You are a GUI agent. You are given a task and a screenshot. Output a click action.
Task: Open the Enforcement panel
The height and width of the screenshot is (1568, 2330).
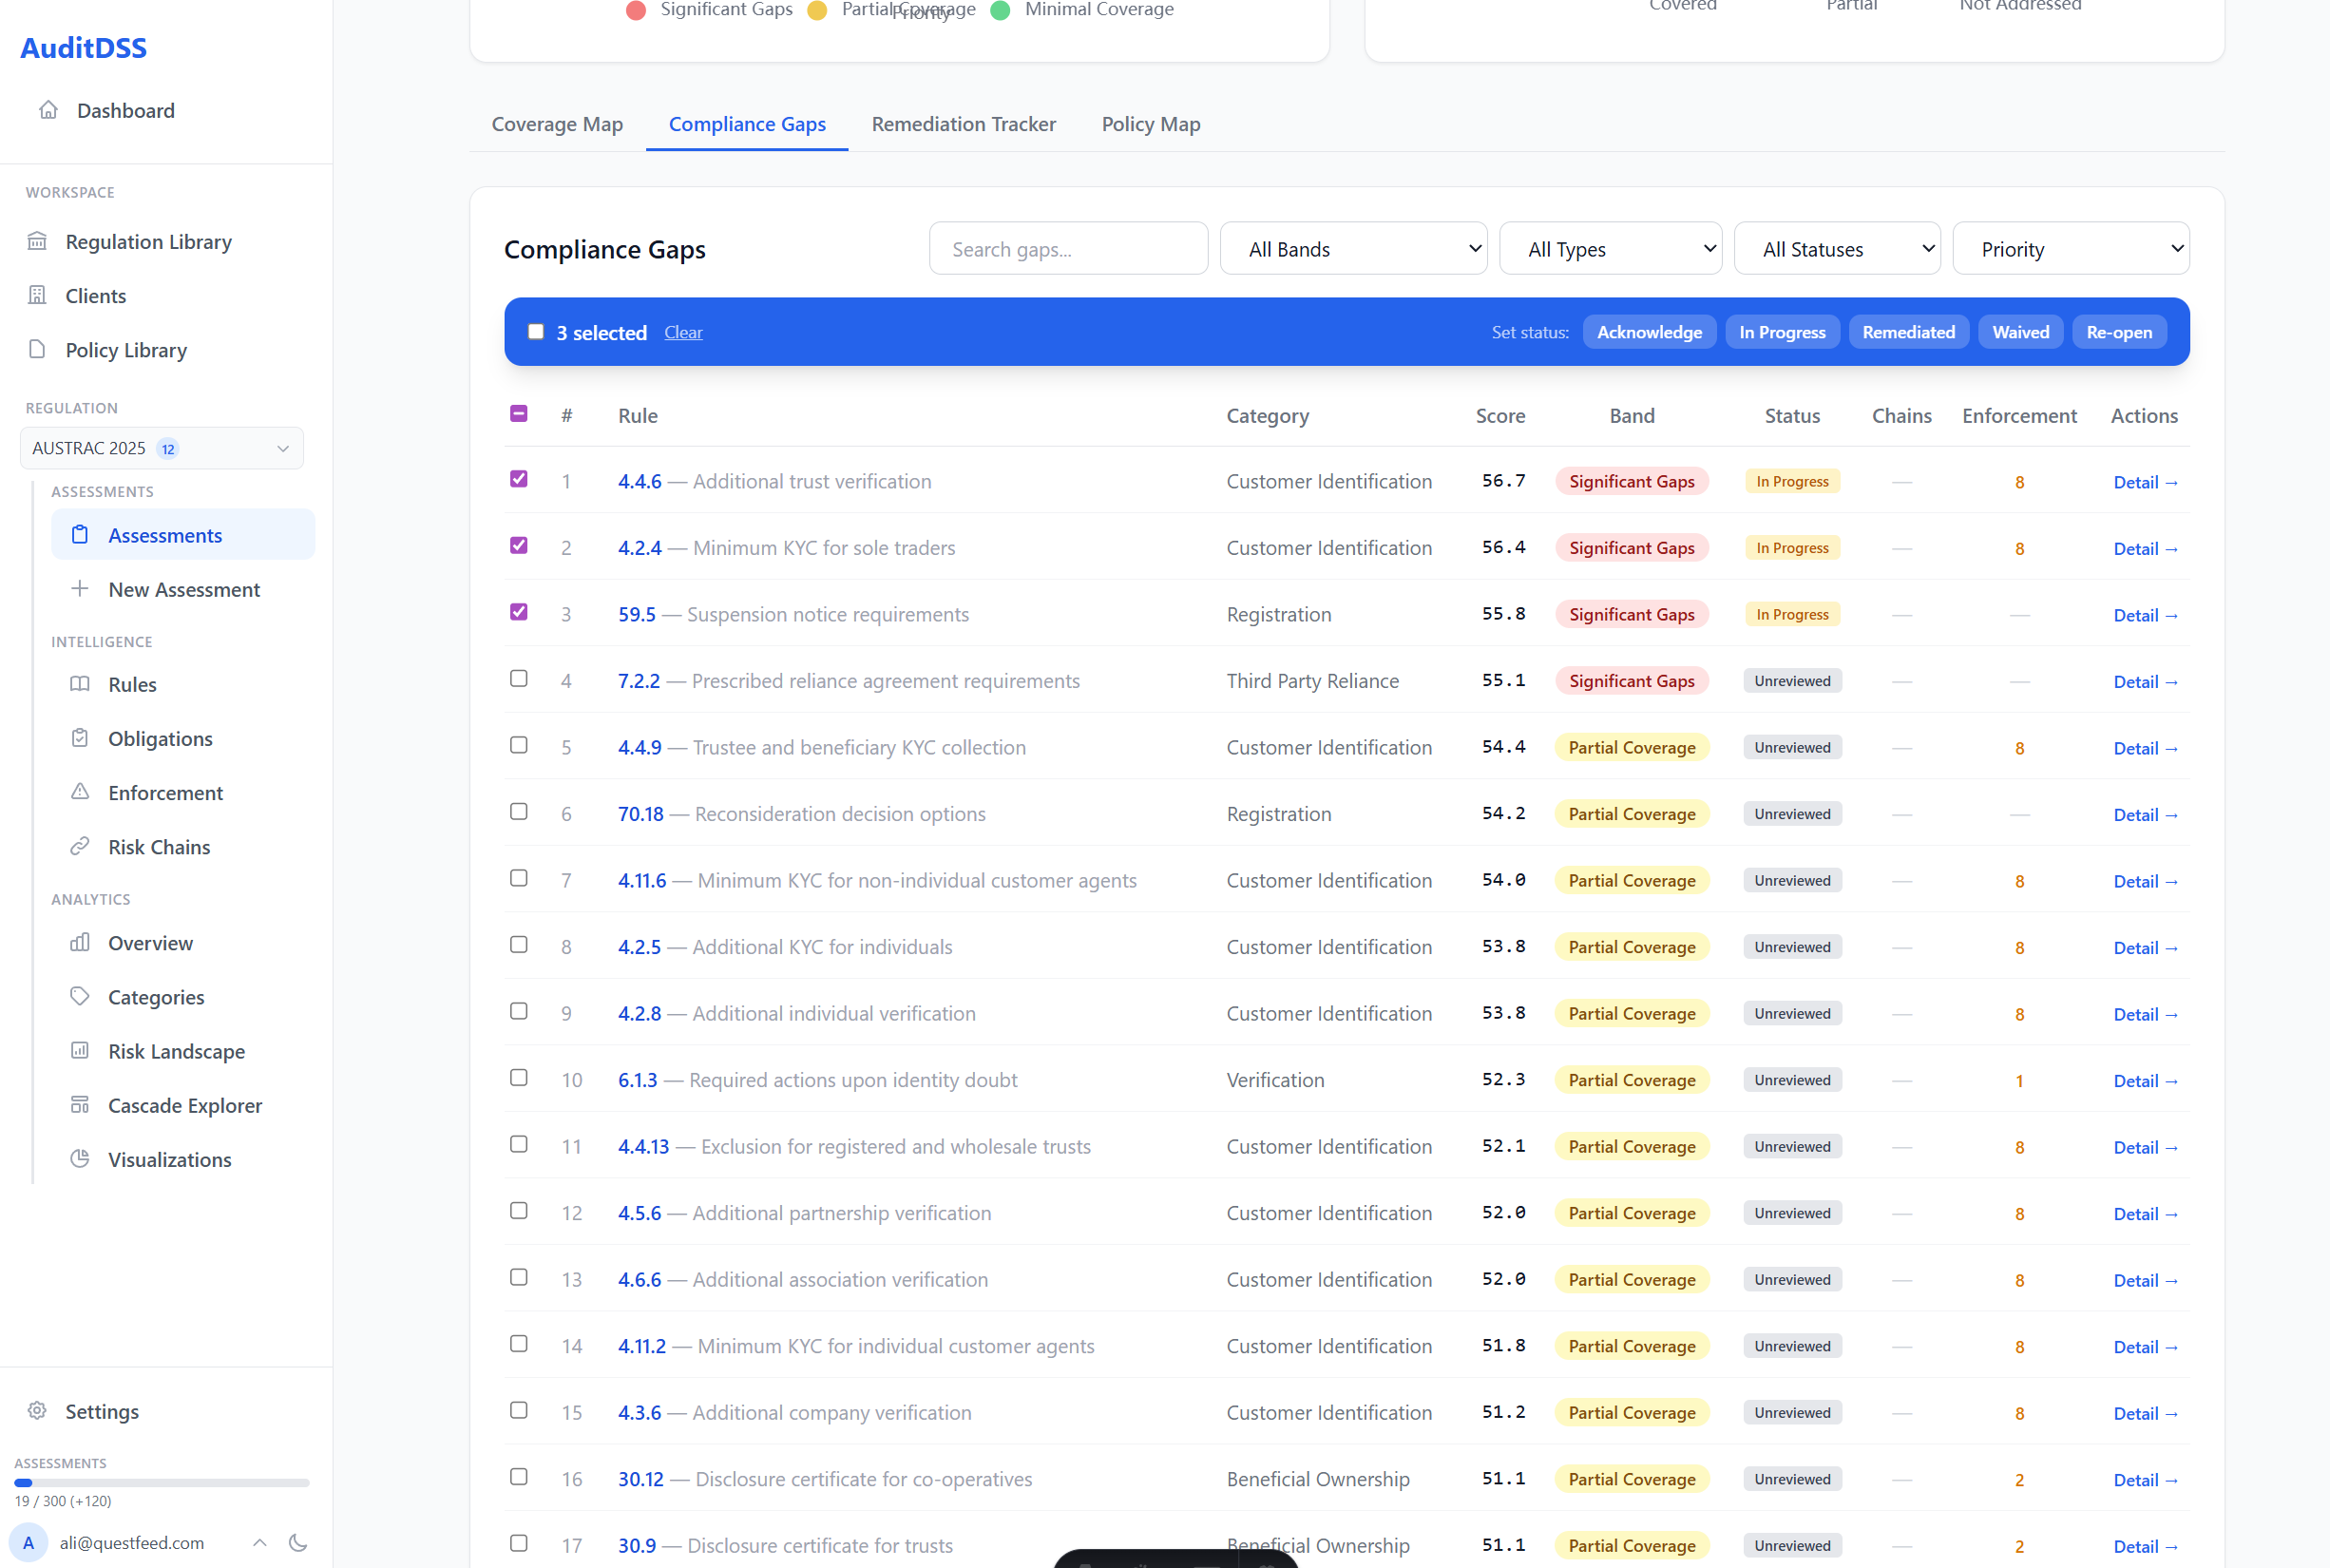165,792
